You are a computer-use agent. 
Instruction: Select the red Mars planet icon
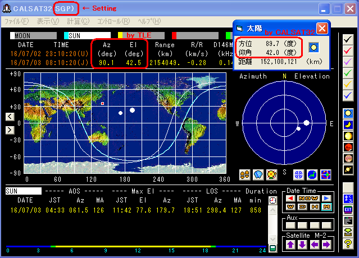(x=348, y=148)
